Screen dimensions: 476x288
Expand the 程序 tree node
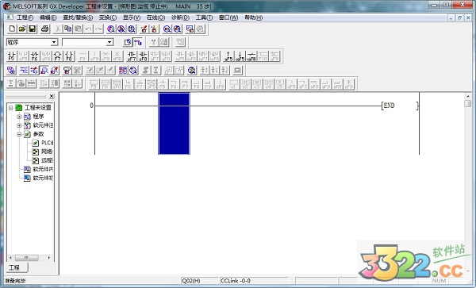[x=19, y=117]
